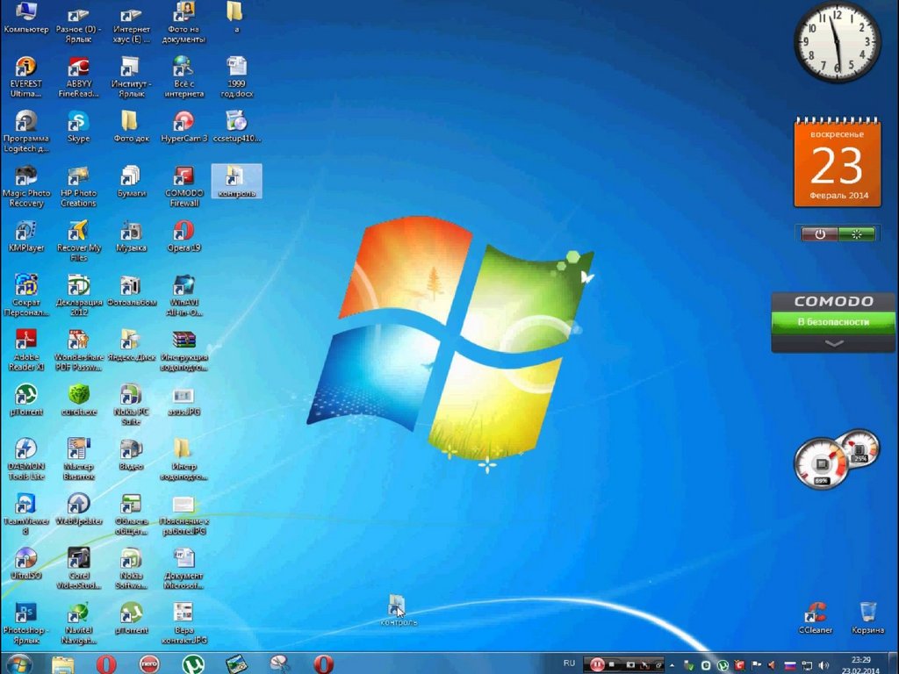Click the volume speaker tray icon

(x=823, y=665)
